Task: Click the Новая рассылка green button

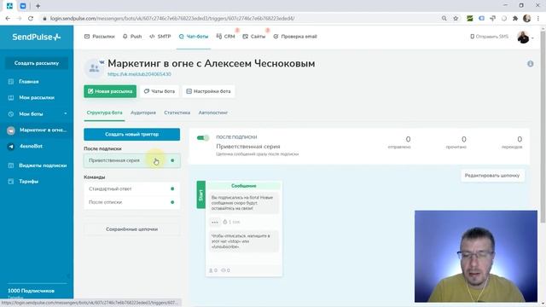Action: click(110, 91)
